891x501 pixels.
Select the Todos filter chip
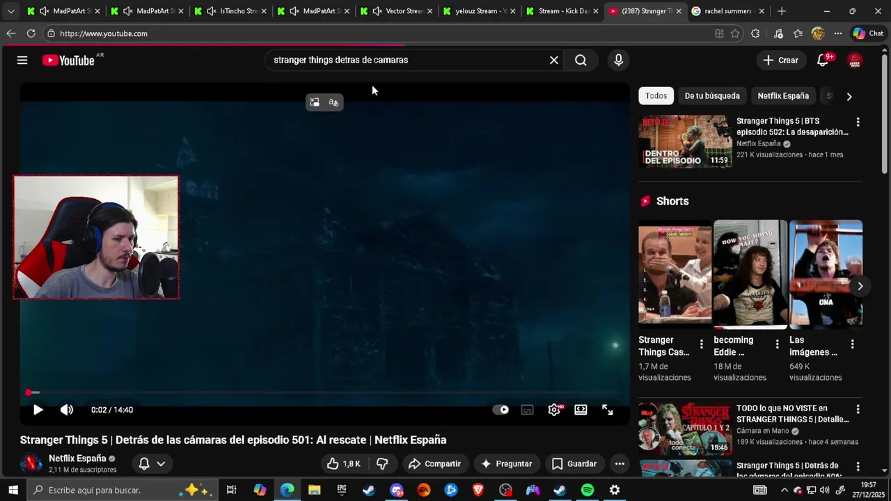656,96
